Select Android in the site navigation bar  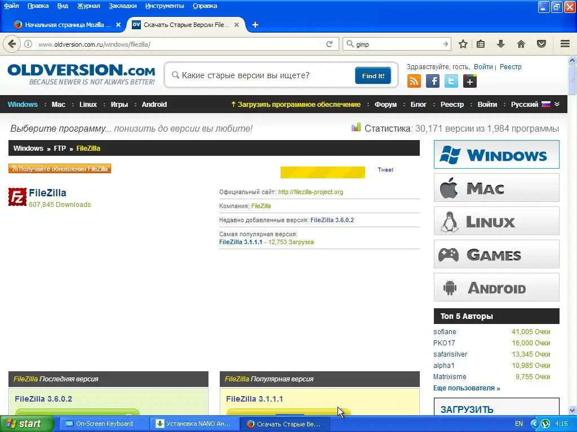pos(154,104)
